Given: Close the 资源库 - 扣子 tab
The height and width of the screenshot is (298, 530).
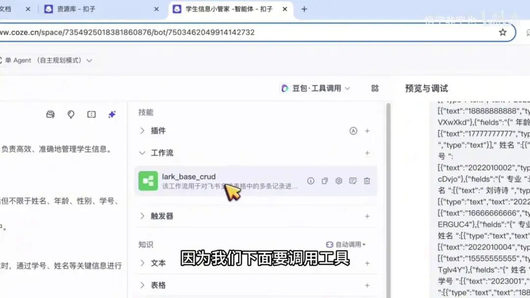Looking at the screenshot, I should [156, 9].
